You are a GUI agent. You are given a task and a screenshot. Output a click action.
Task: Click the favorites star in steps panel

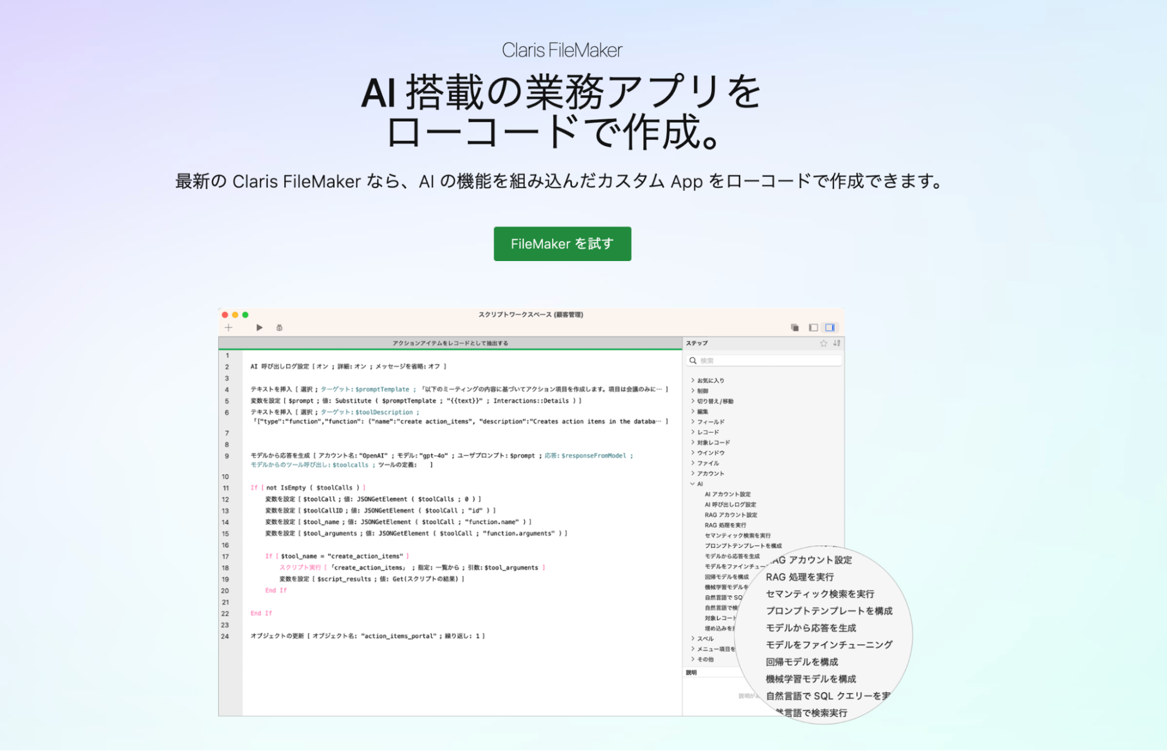point(823,343)
